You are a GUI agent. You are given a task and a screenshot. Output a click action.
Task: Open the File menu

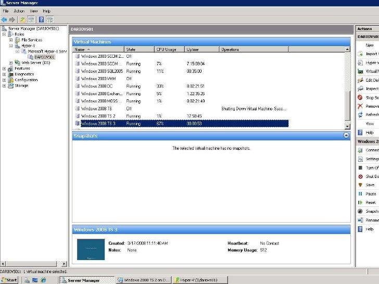(6, 11)
